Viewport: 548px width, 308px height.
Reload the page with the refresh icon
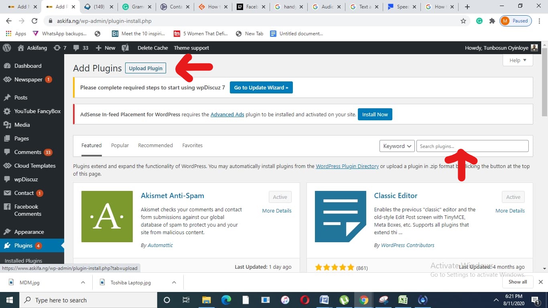coord(35,21)
